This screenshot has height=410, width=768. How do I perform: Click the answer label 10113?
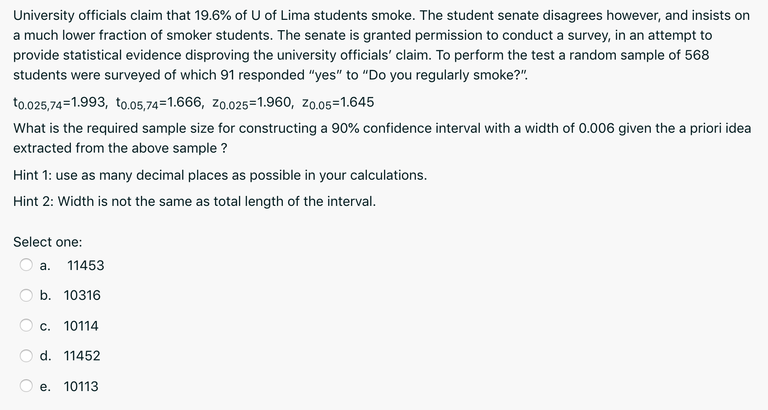(80, 387)
